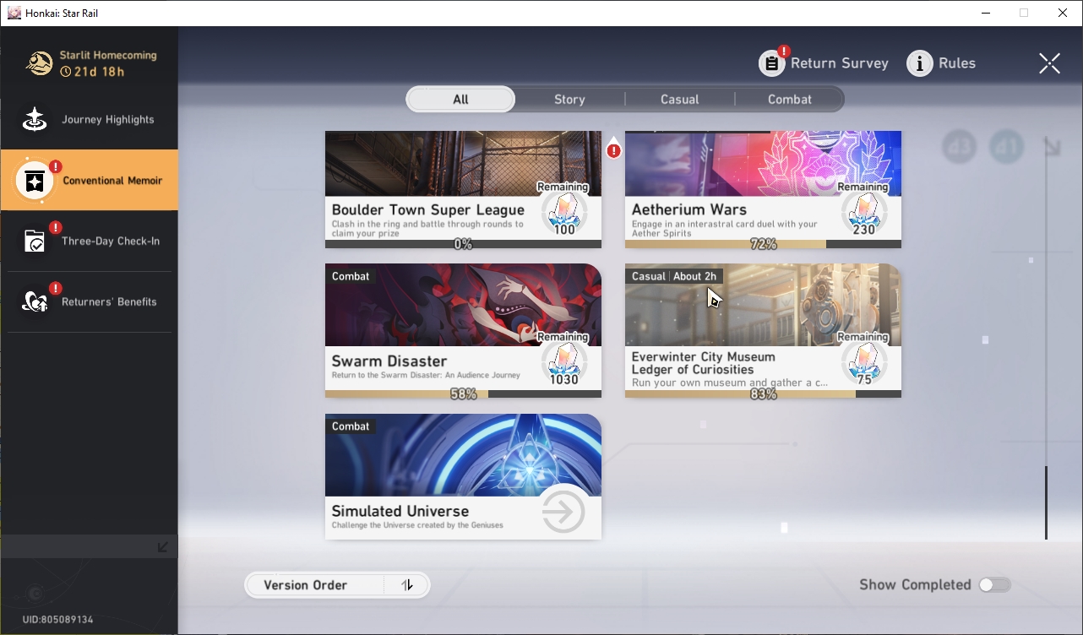
Task: Switch to the Story tab
Action: pyautogui.click(x=569, y=100)
